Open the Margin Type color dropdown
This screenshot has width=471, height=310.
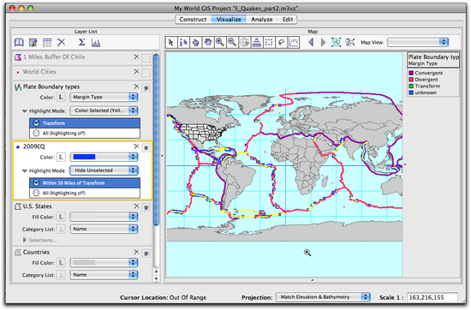(104, 97)
